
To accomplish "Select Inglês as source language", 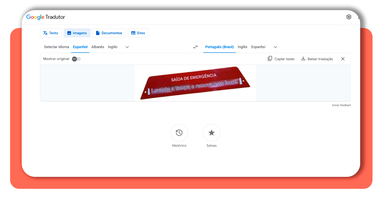I will pos(113,47).
